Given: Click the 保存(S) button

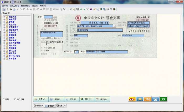Looking at the screenshot, I should pos(56,99).
